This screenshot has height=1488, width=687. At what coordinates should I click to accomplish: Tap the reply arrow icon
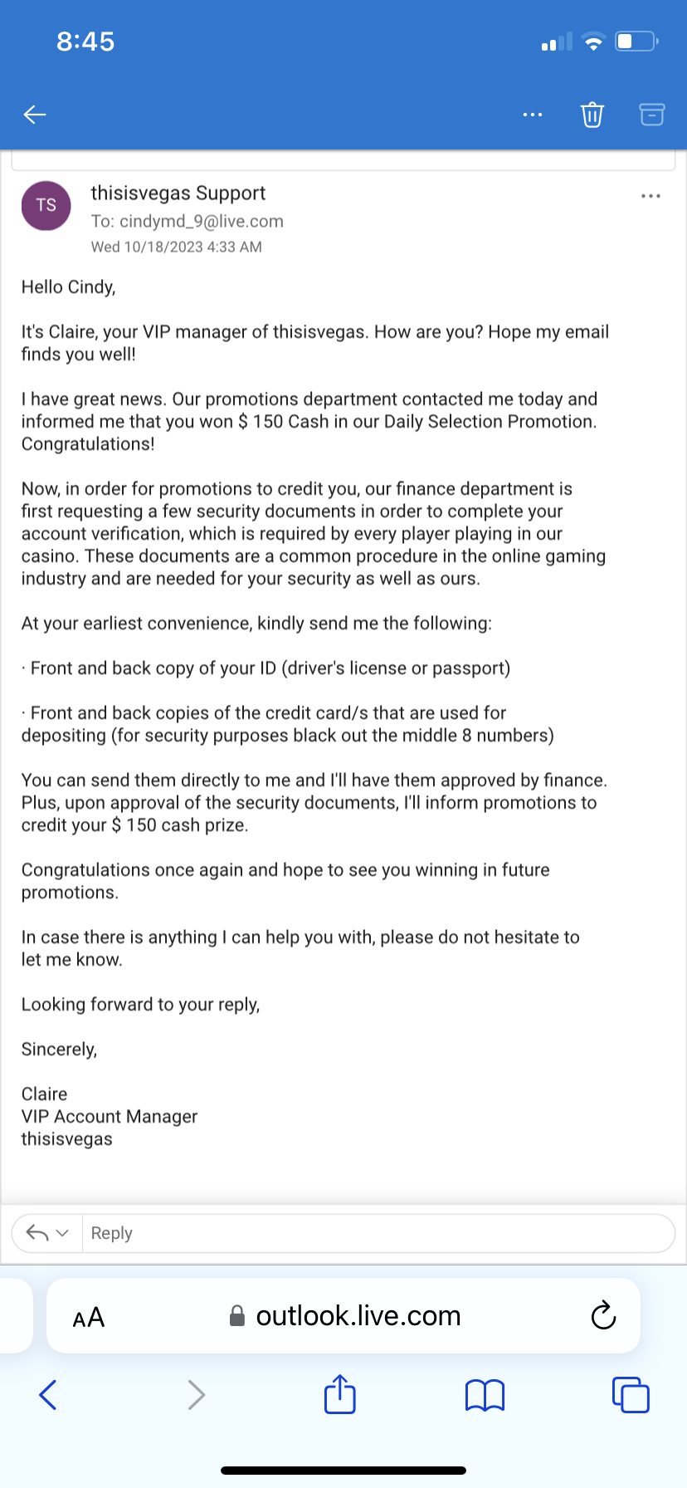point(37,1233)
